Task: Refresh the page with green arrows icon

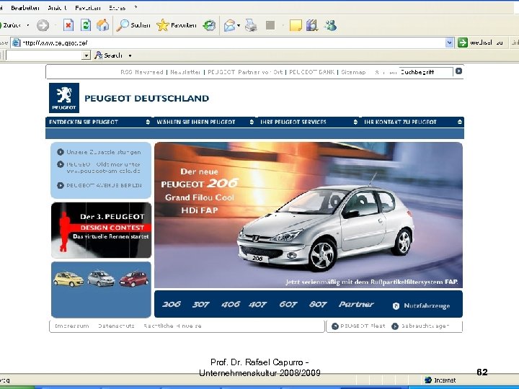Action: 86,25
